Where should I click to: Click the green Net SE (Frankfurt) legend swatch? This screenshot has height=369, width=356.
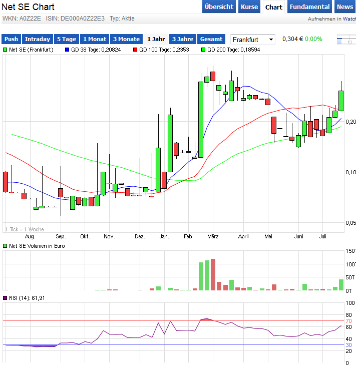click(5, 50)
